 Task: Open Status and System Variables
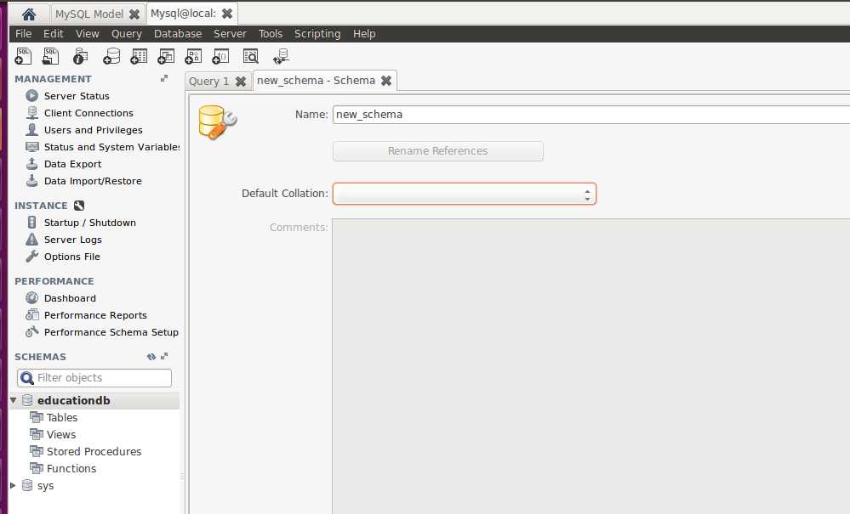[x=111, y=147]
